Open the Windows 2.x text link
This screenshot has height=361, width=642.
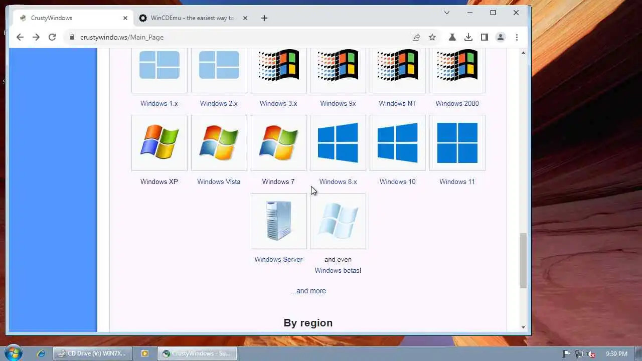(219, 103)
